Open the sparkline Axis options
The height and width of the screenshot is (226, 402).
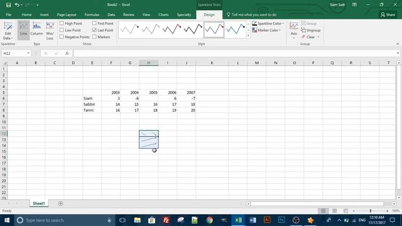pos(294,30)
